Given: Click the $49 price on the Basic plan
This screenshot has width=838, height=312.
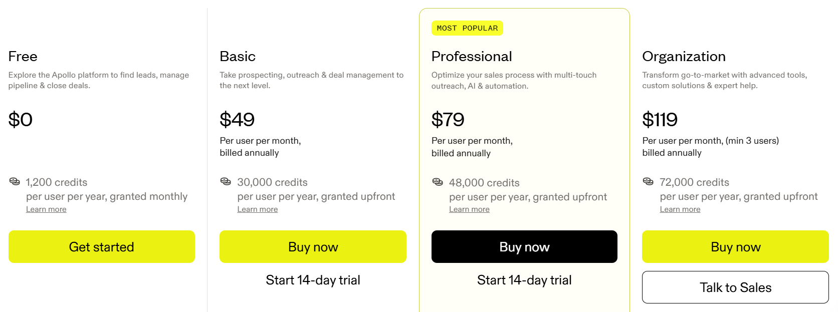Looking at the screenshot, I should [237, 119].
